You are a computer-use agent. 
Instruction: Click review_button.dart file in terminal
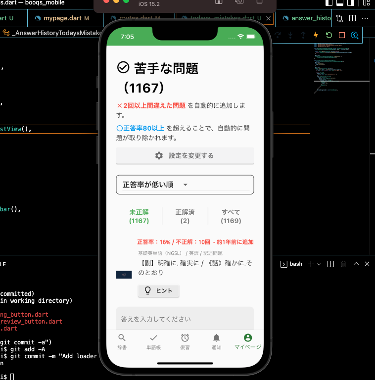click(x=31, y=322)
